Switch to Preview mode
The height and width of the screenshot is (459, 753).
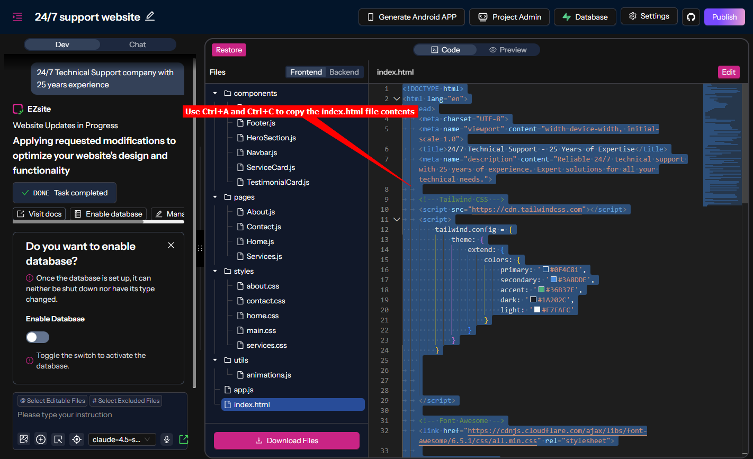[508, 50]
